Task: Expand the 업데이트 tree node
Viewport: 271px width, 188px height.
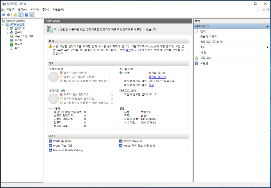Action: click(x=7, y=29)
